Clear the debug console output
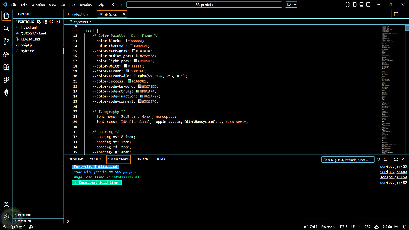This screenshot has width=409, height=230. pyautogui.click(x=385, y=159)
